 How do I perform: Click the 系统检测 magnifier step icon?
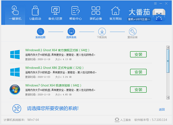[x=41, y=32]
